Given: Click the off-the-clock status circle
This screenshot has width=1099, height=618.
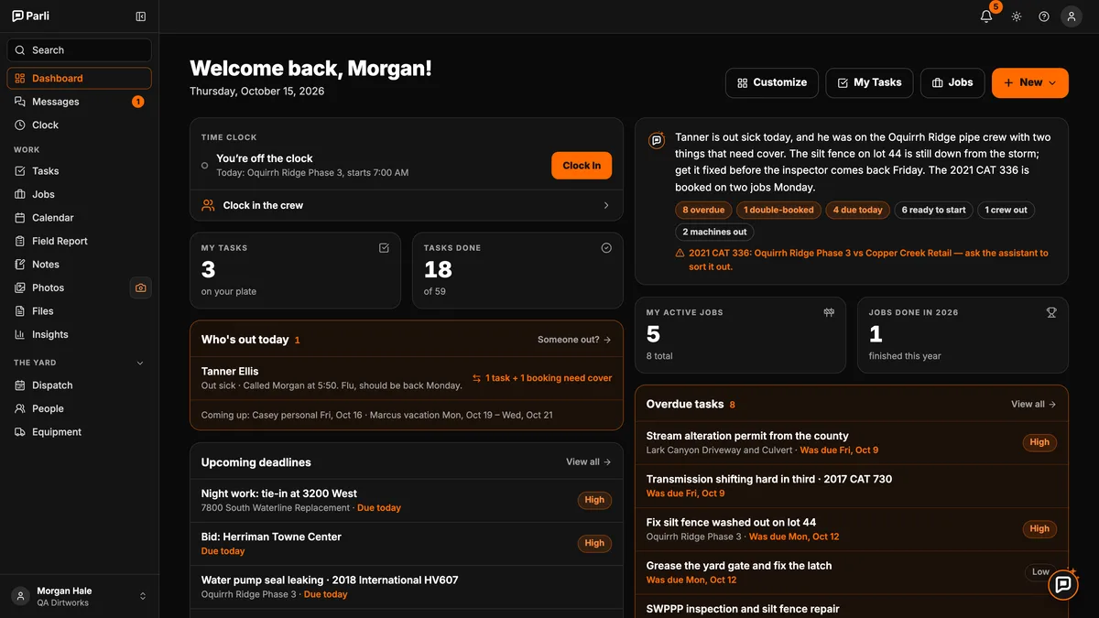Looking at the screenshot, I should point(205,166).
